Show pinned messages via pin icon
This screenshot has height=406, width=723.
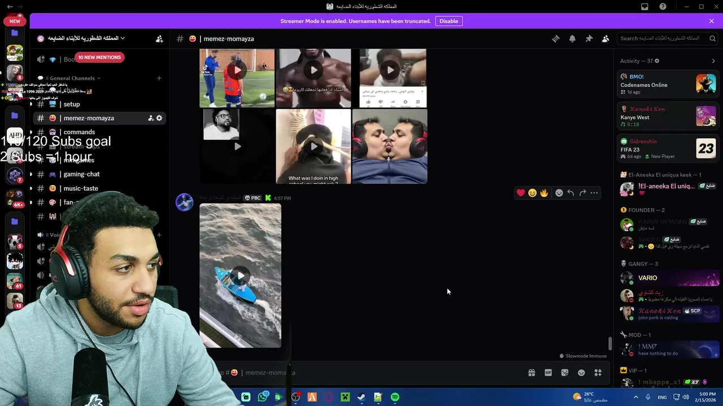click(x=589, y=38)
